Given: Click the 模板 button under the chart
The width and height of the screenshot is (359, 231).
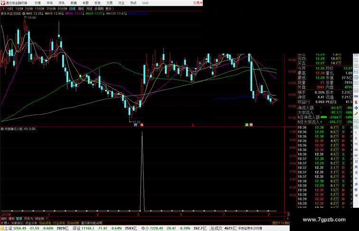Looking at the screenshot, I should [11, 219].
